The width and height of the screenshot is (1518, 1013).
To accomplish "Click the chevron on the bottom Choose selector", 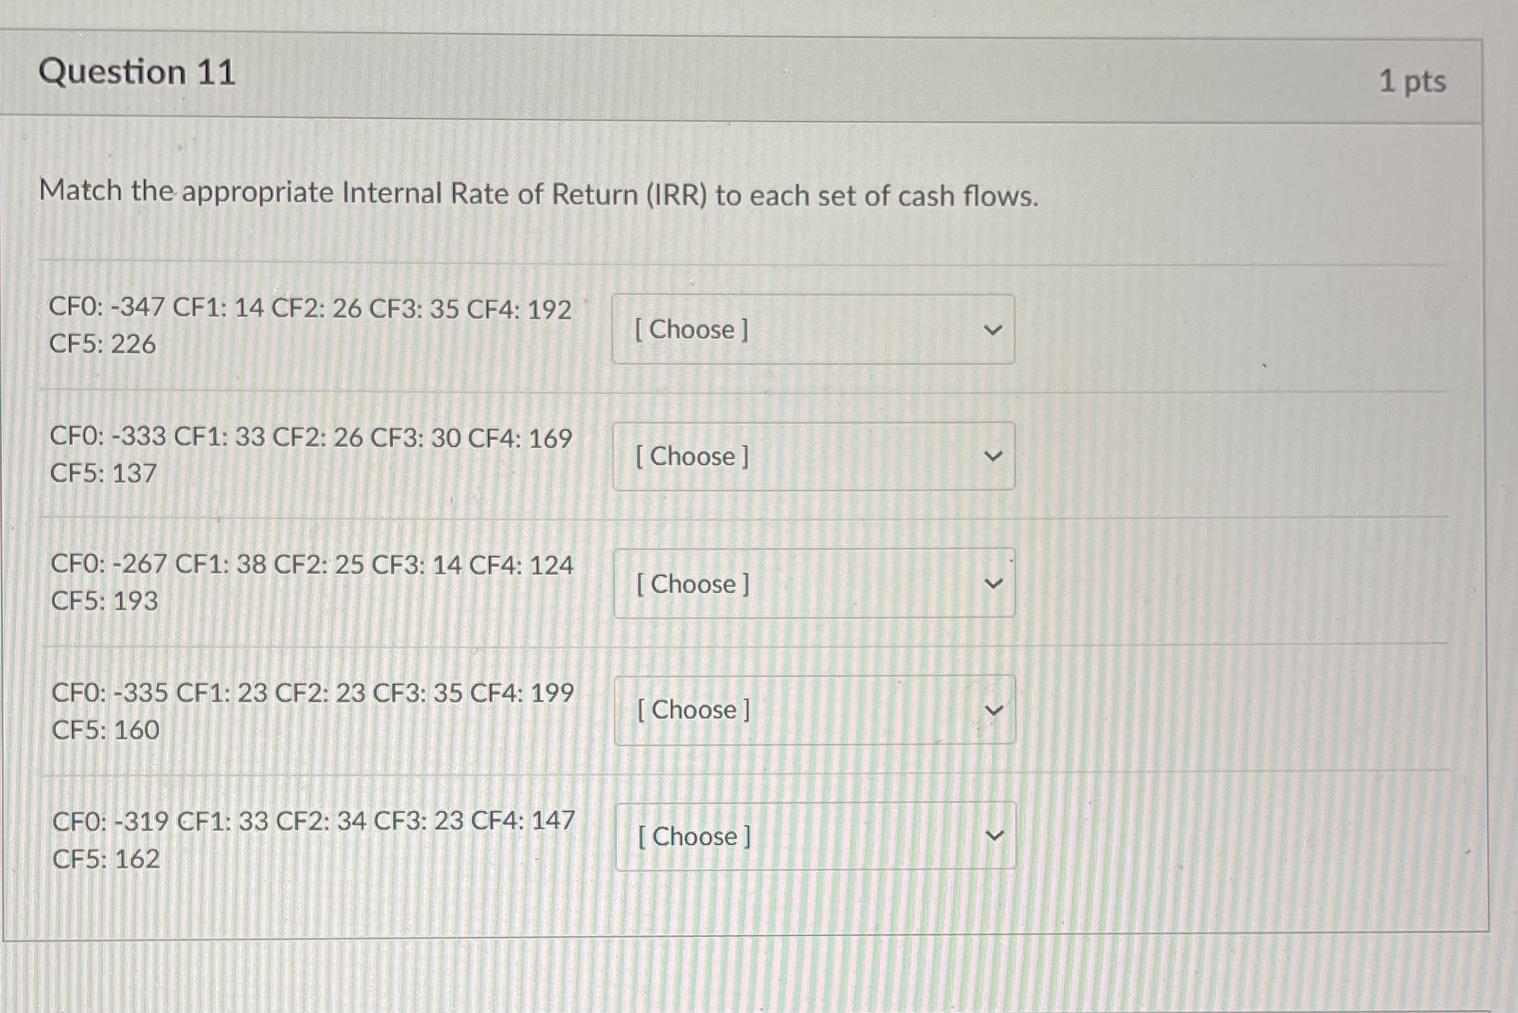I will click(x=994, y=836).
